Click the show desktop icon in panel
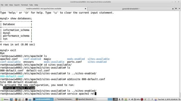Viewport: 181px width, 101px height. tap(11, 99)
